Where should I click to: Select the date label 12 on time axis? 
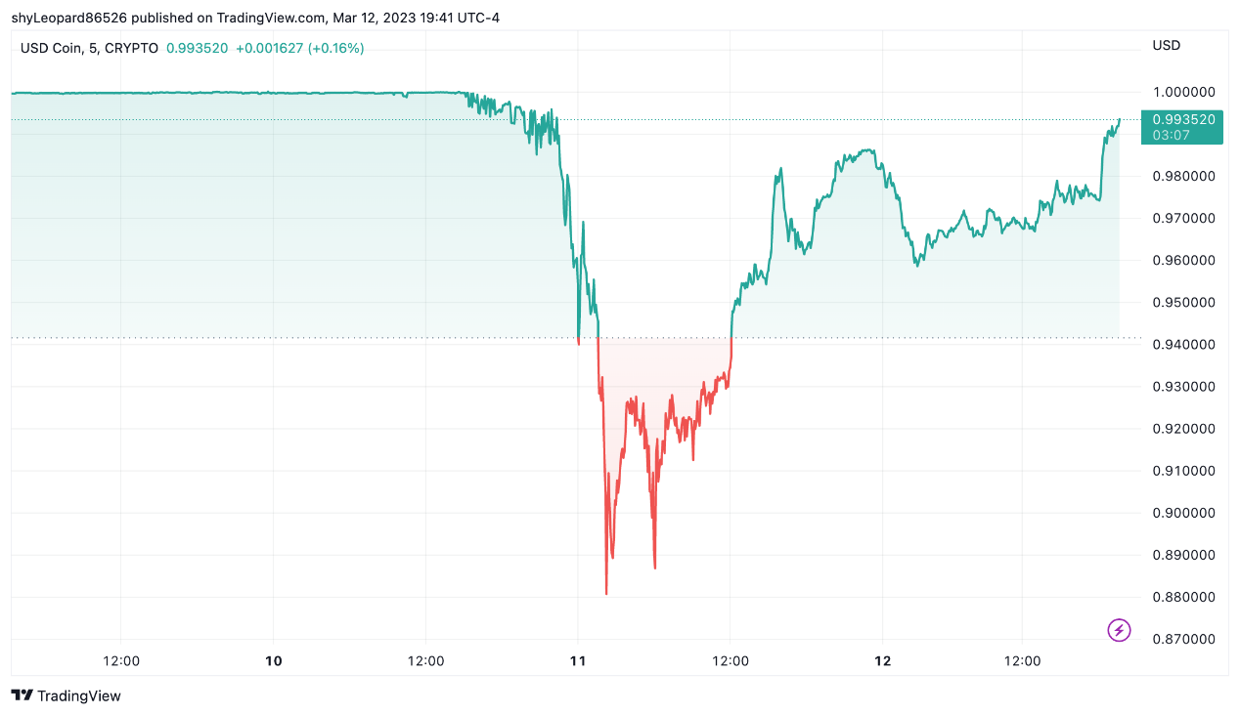[883, 660]
